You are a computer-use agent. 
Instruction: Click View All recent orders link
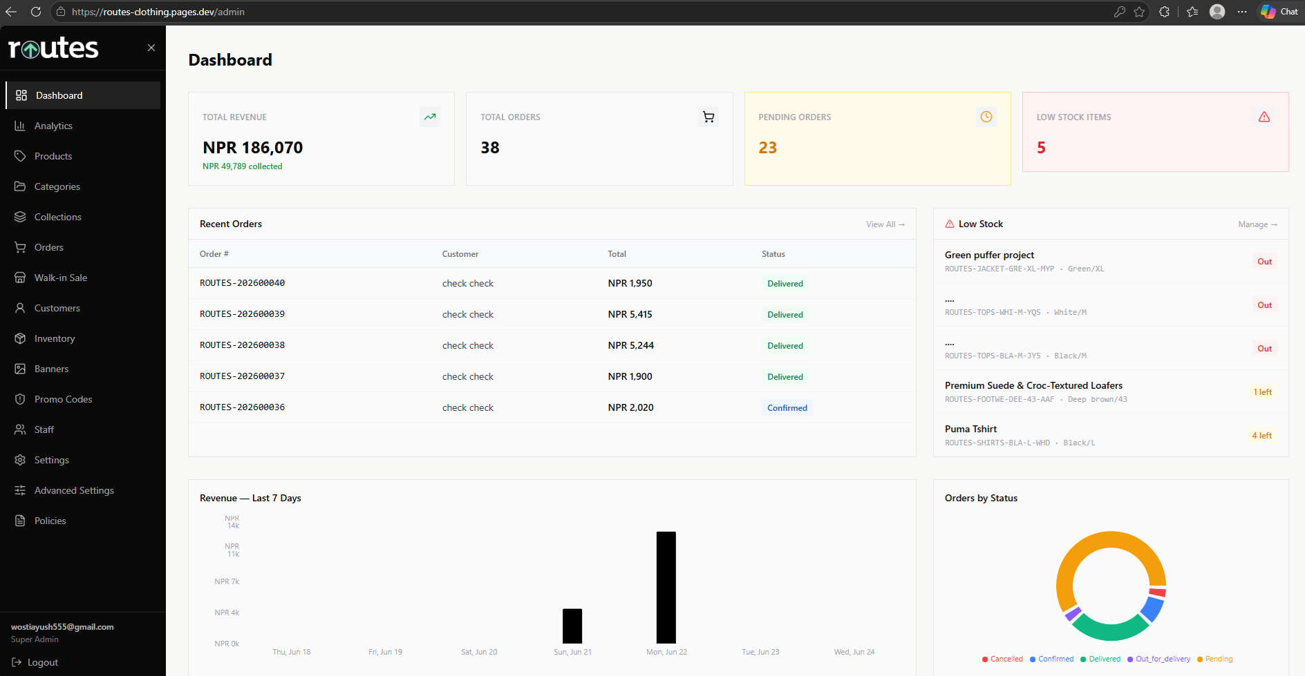[885, 224]
